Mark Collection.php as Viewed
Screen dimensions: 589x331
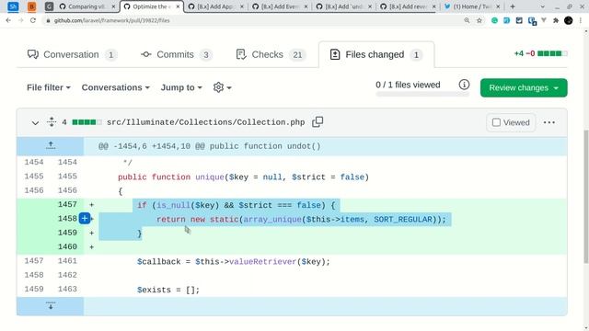[511, 122]
